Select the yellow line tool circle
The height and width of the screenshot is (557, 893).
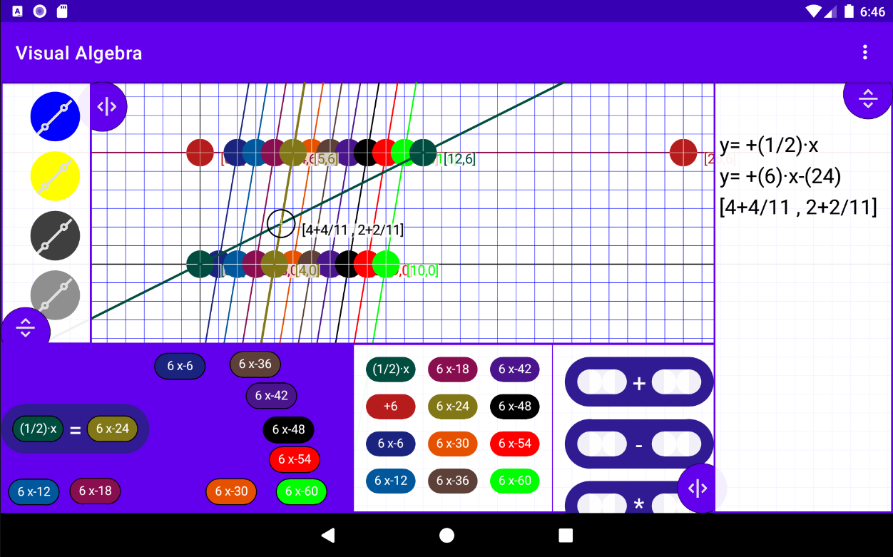(55, 176)
